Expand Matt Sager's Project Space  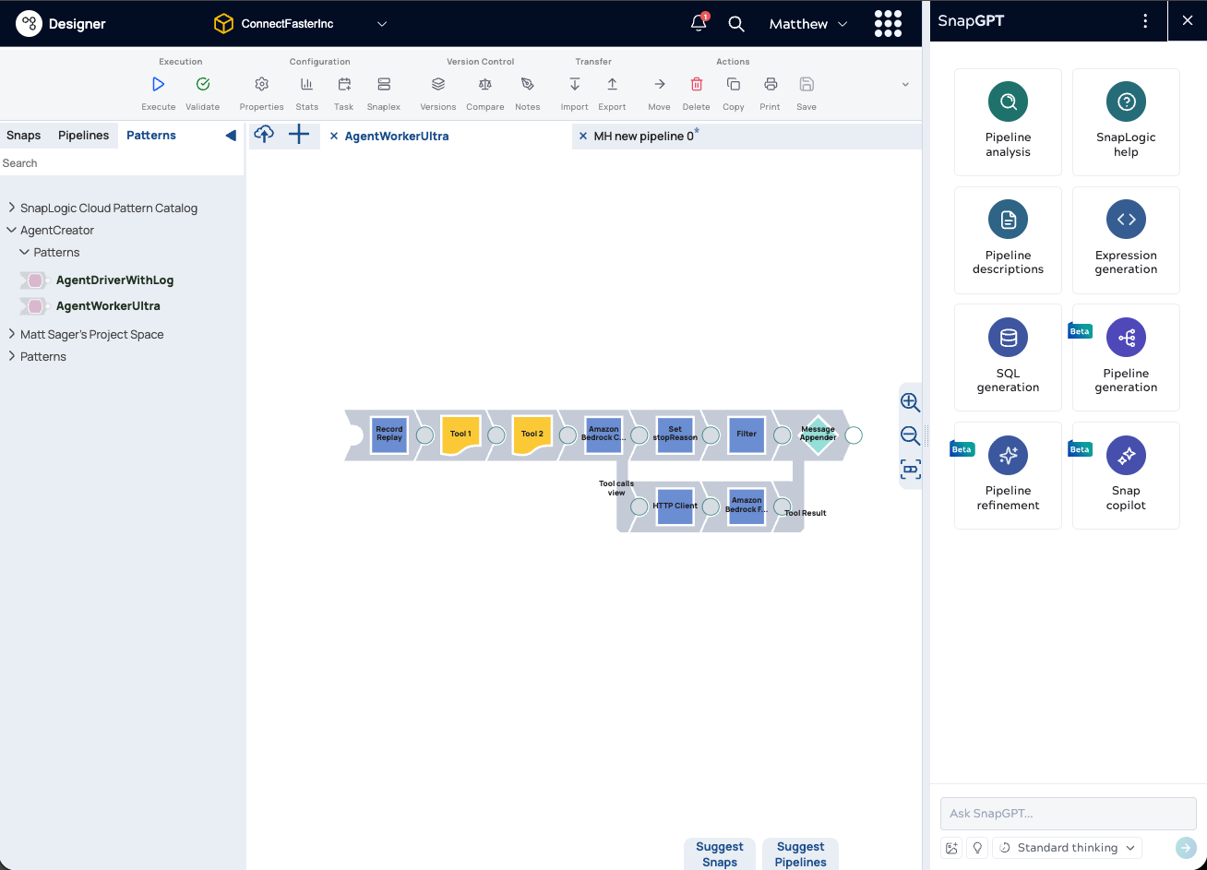12,334
